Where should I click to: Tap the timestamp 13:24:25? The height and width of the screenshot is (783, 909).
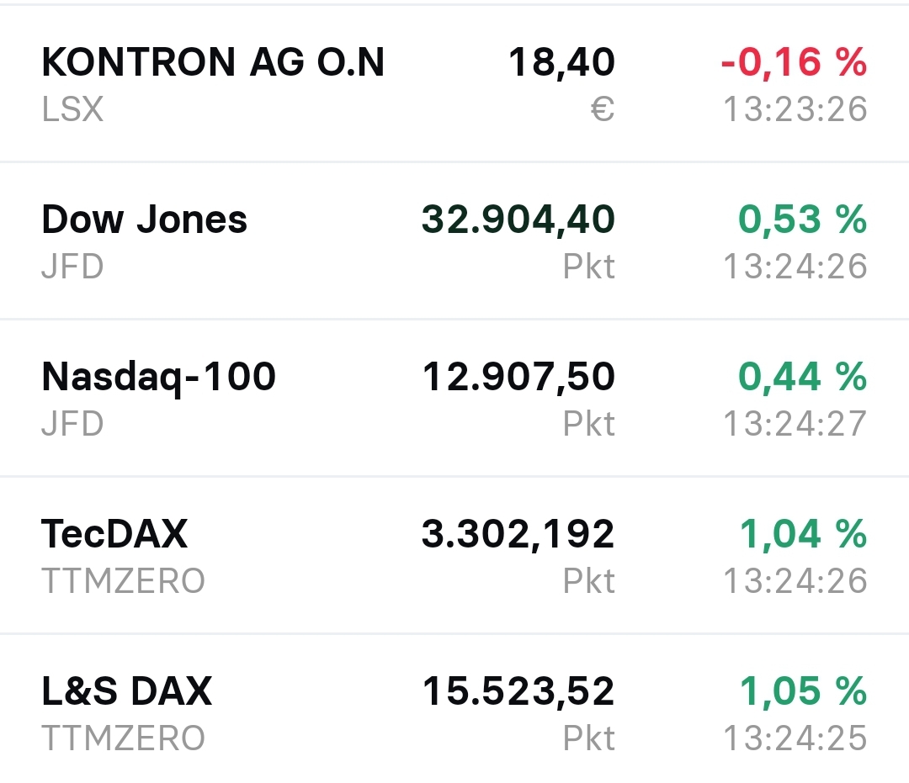click(795, 738)
